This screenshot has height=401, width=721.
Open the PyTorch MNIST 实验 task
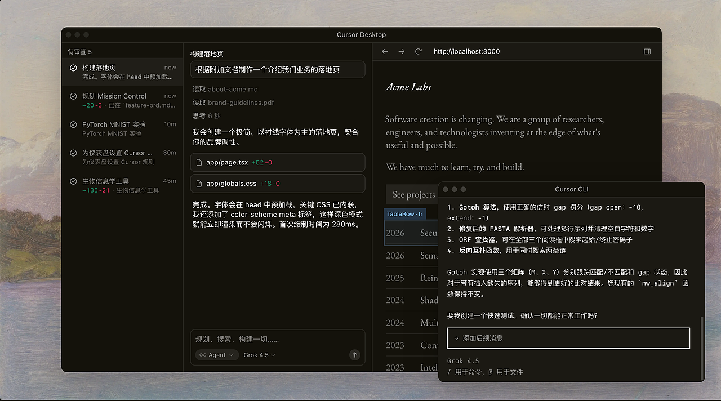(122, 128)
